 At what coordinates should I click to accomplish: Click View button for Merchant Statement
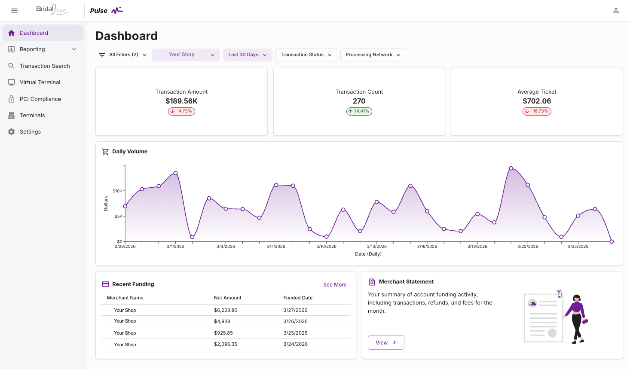point(385,342)
